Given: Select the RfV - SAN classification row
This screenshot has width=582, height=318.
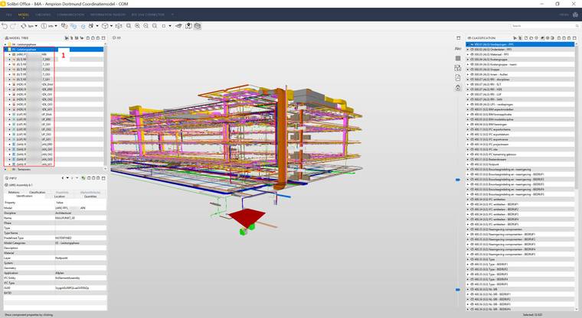Looking at the screenshot, I should point(521,99).
